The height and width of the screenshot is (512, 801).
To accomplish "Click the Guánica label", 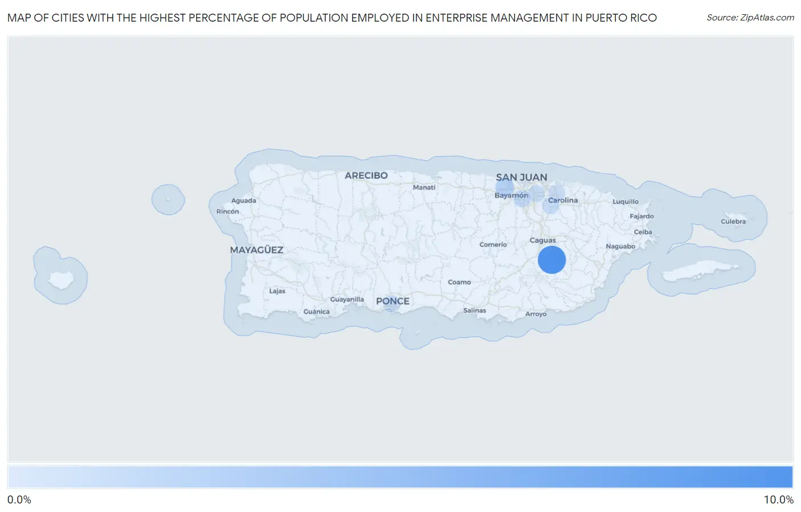I will click(316, 312).
